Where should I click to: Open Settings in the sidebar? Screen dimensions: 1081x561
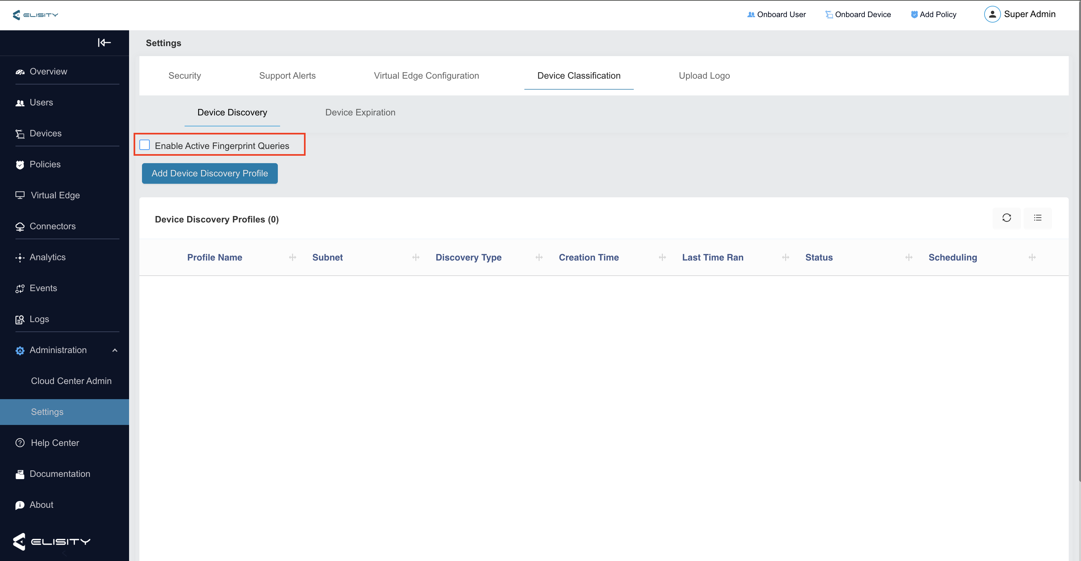pos(65,412)
